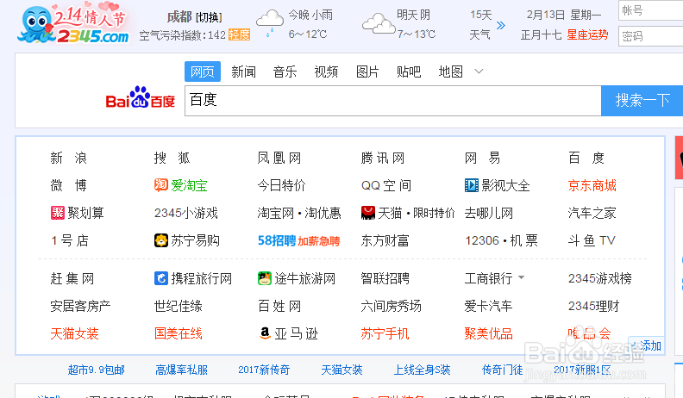Click the 聚划算 red icon
This screenshot has width=683, height=398.
coord(58,213)
